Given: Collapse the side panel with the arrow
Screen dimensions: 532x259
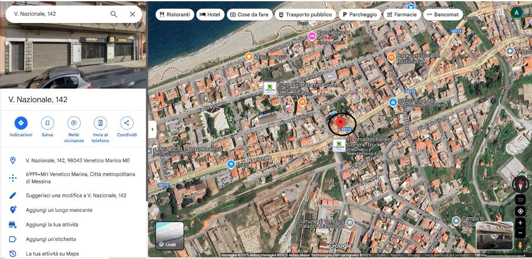Looking at the screenshot, I should 152,129.
